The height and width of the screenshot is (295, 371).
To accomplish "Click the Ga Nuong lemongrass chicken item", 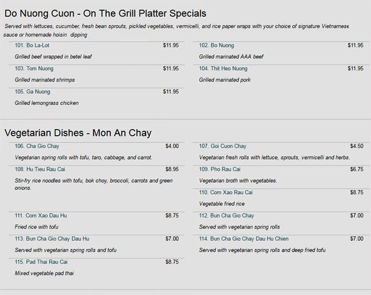I will [33, 92].
